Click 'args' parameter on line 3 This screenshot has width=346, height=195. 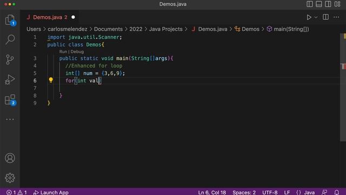click(x=161, y=58)
